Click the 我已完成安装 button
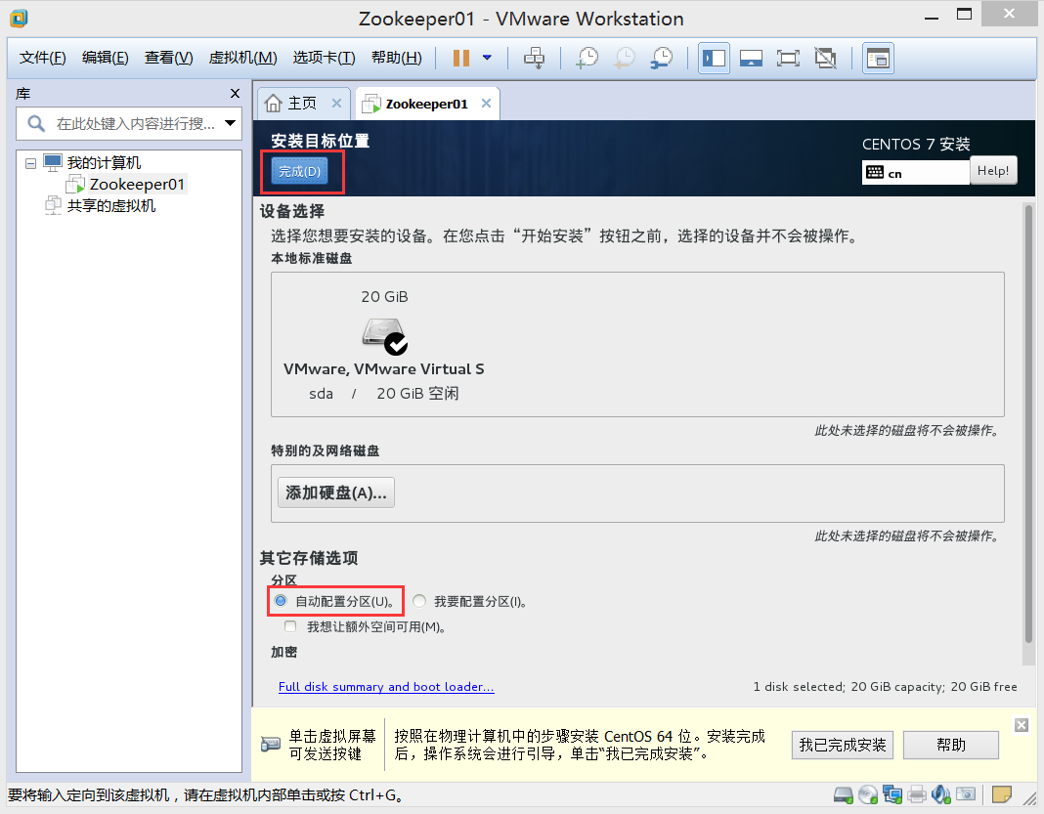The image size is (1044, 814). 843,745
